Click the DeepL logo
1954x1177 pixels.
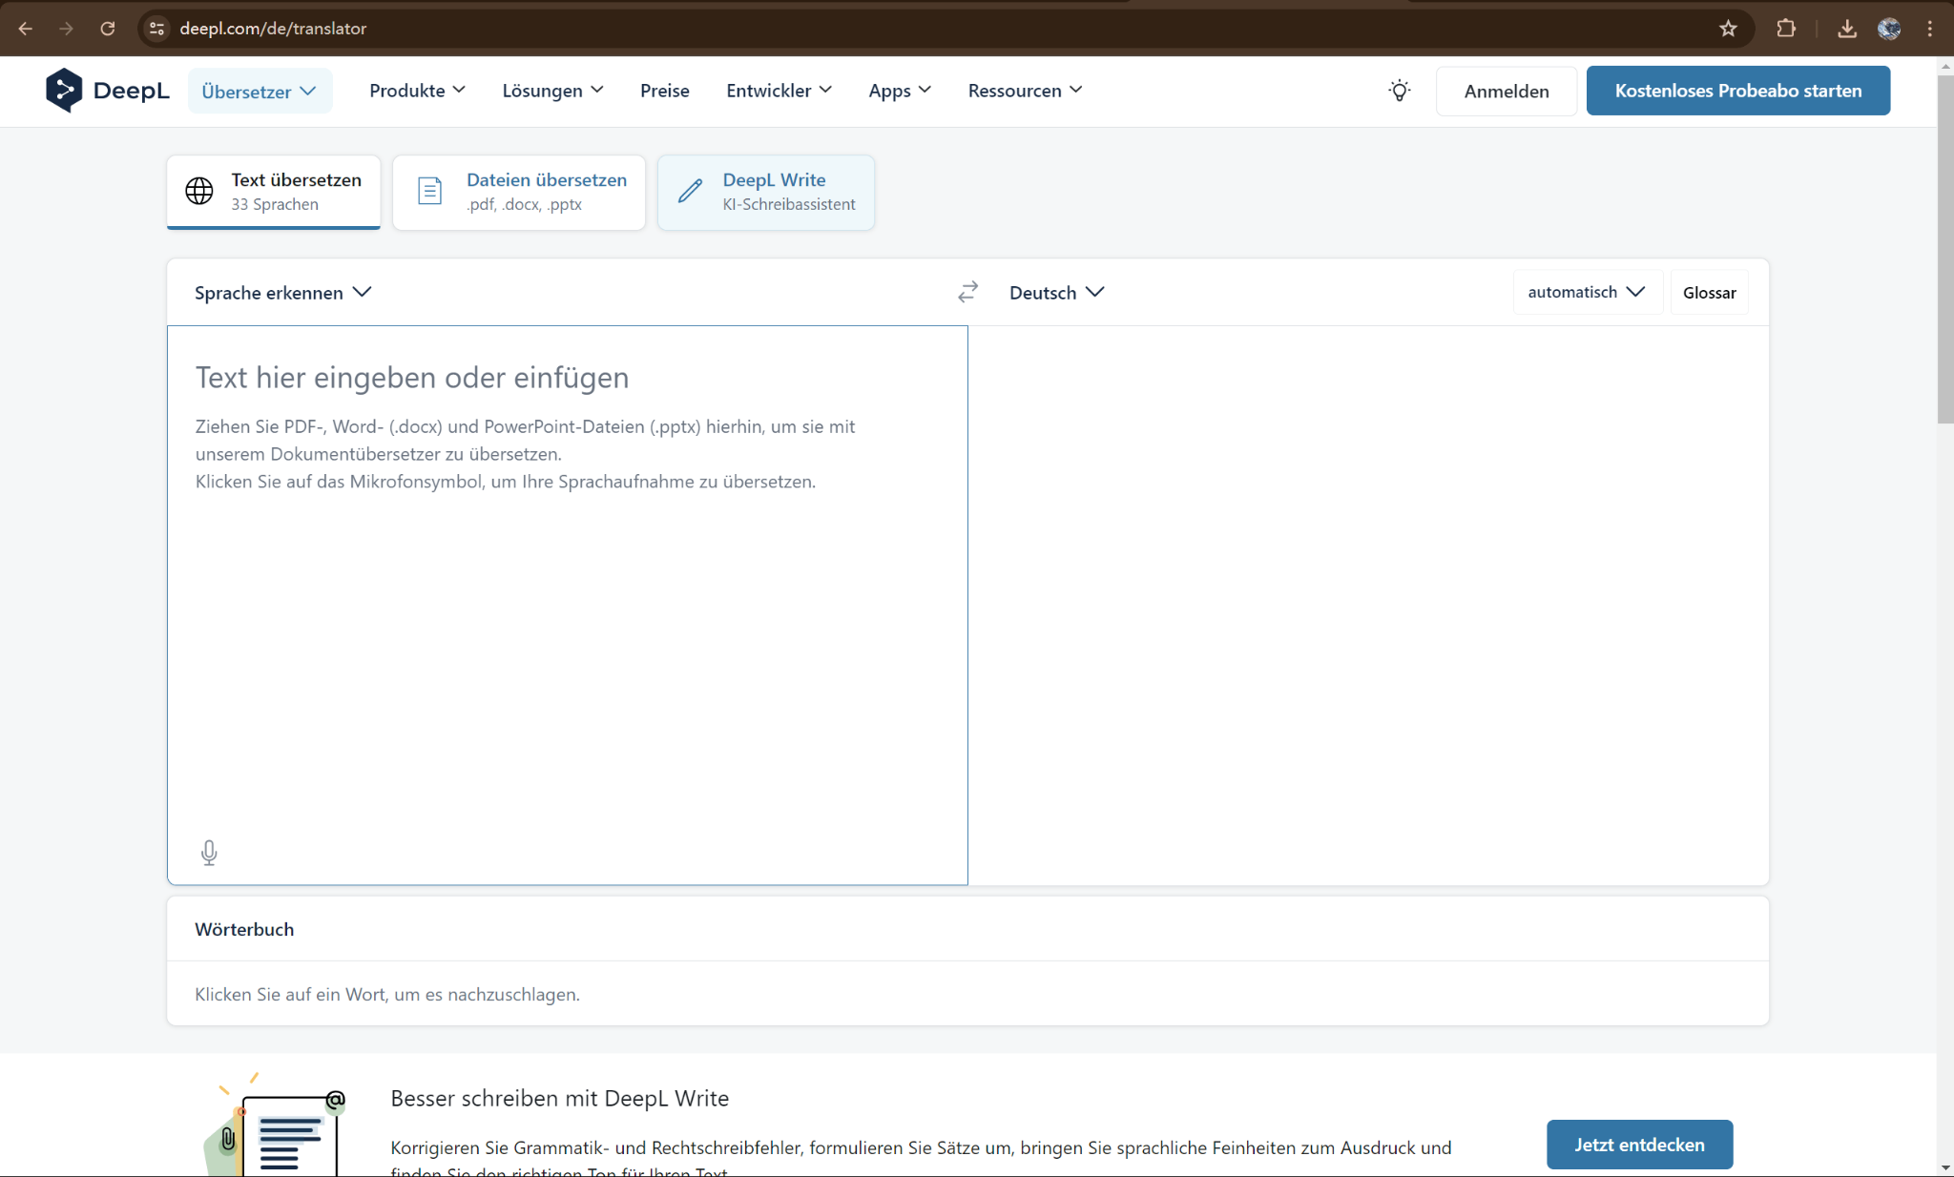coord(107,91)
